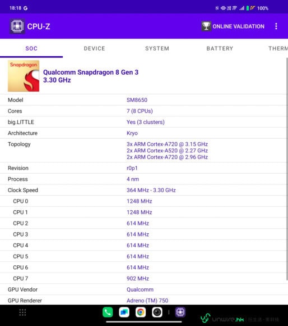This screenshot has width=288, height=326.
Task: Click the SM8650 model value
Action: pyautogui.click(x=137, y=100)
